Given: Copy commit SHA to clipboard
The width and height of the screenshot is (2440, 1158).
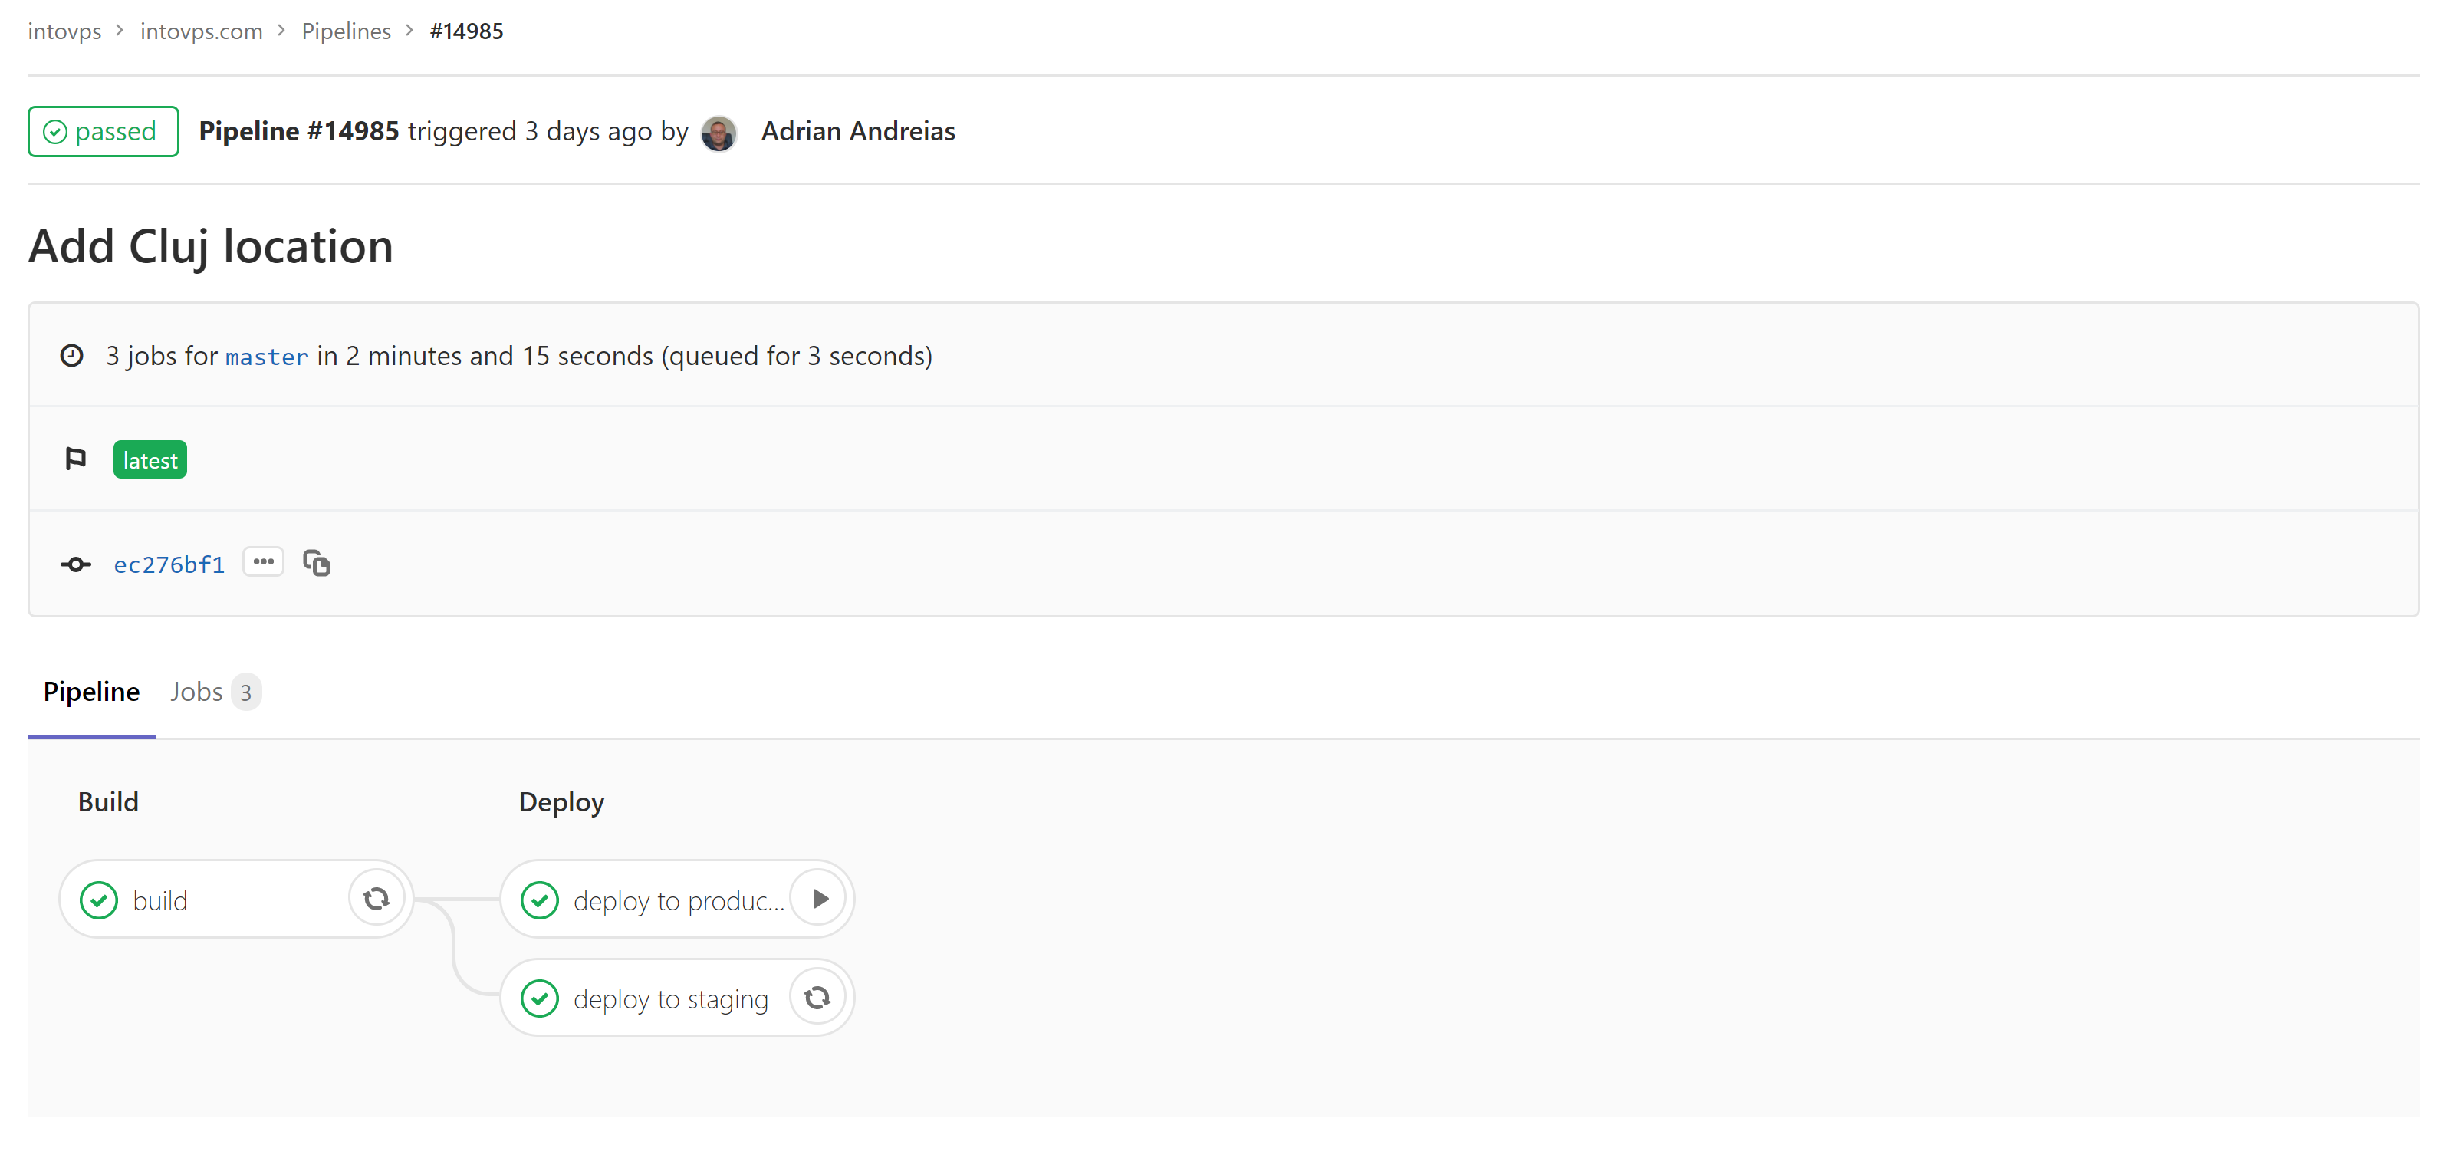Looking at the screenshot, I should 317,563.
